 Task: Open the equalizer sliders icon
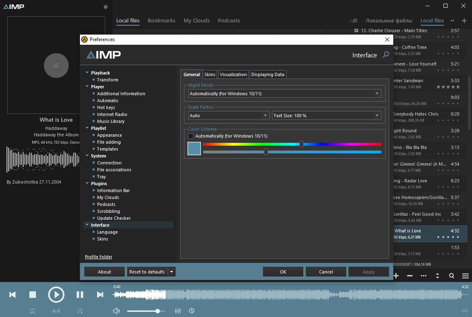click(178, 311)
